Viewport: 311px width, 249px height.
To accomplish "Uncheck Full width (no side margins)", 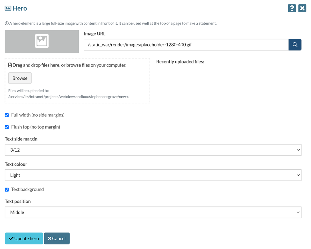I will (7, 115).
